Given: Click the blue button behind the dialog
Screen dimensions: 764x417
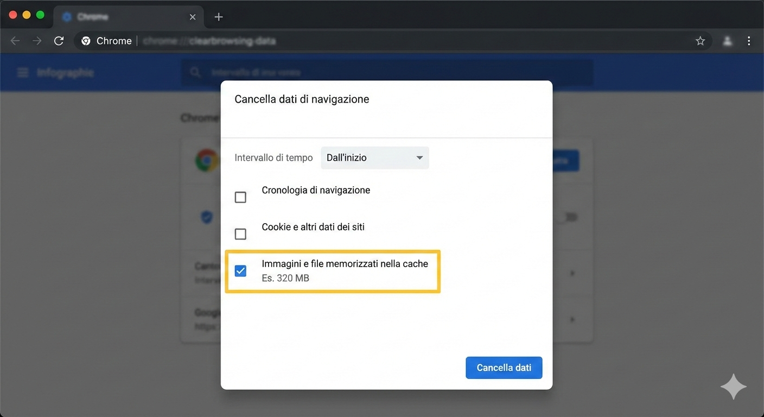Looking at the screenshot, I should pos(565,161).
